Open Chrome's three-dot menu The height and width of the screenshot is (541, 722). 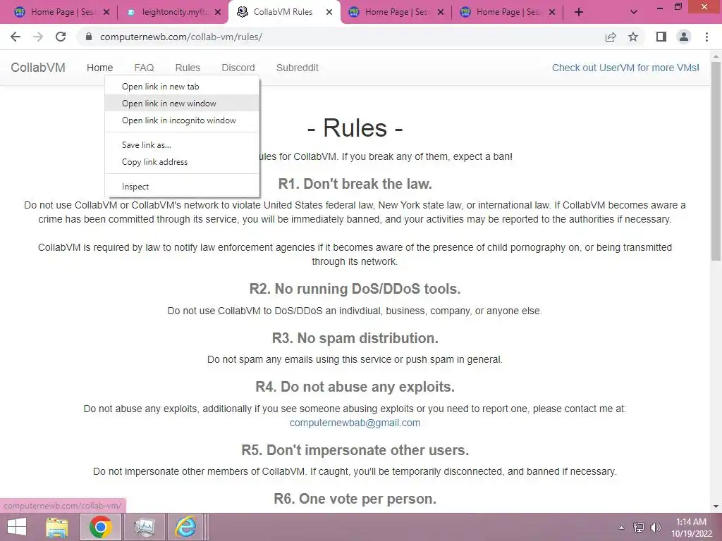tap(706, 37)
